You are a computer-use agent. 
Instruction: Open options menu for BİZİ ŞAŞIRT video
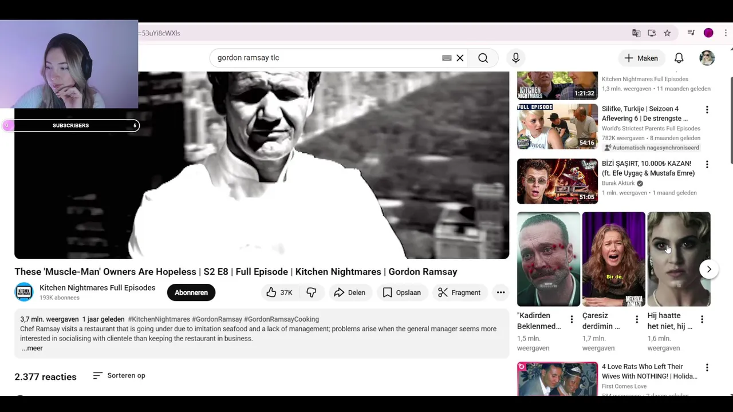pyautogui.click(x=707, y=164)
